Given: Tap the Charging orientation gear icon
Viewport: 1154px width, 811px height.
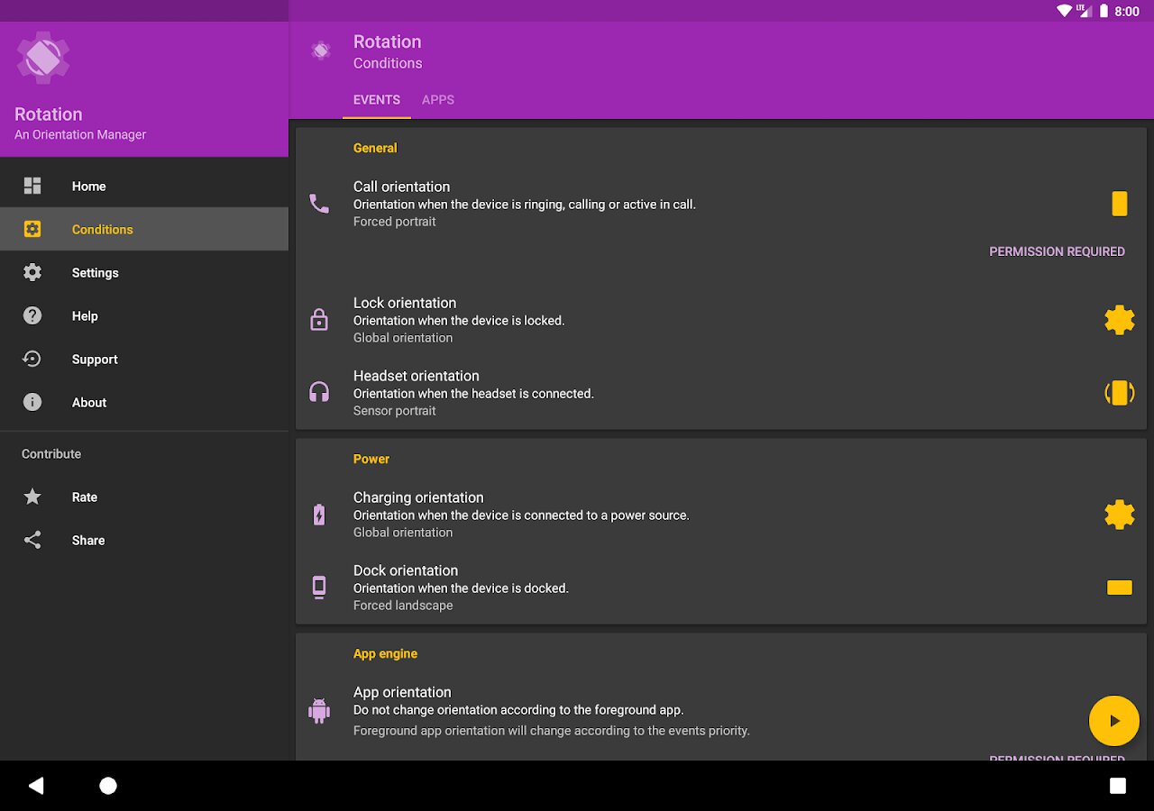Looking at the screenshot, I should [1119, 515].
